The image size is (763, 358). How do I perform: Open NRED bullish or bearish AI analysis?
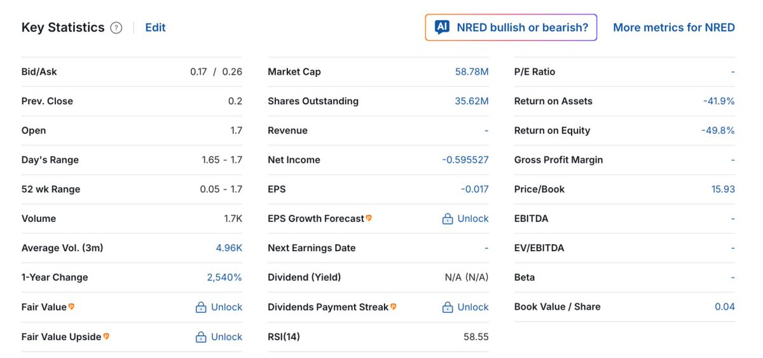tap(511, 27)
